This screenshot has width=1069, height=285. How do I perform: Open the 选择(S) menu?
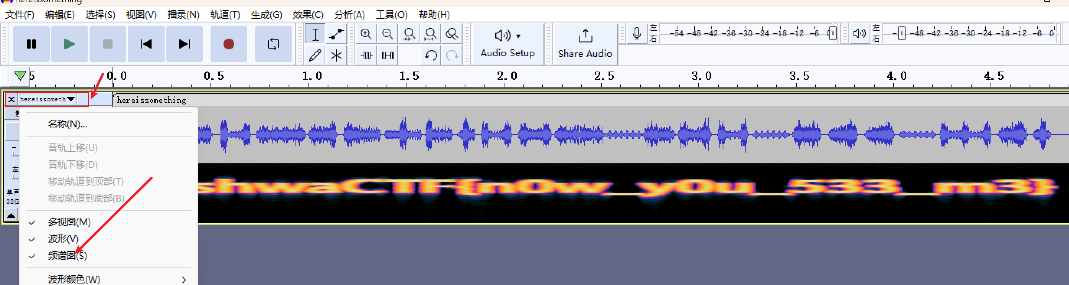pyautogui.click(x=100, y=15)
